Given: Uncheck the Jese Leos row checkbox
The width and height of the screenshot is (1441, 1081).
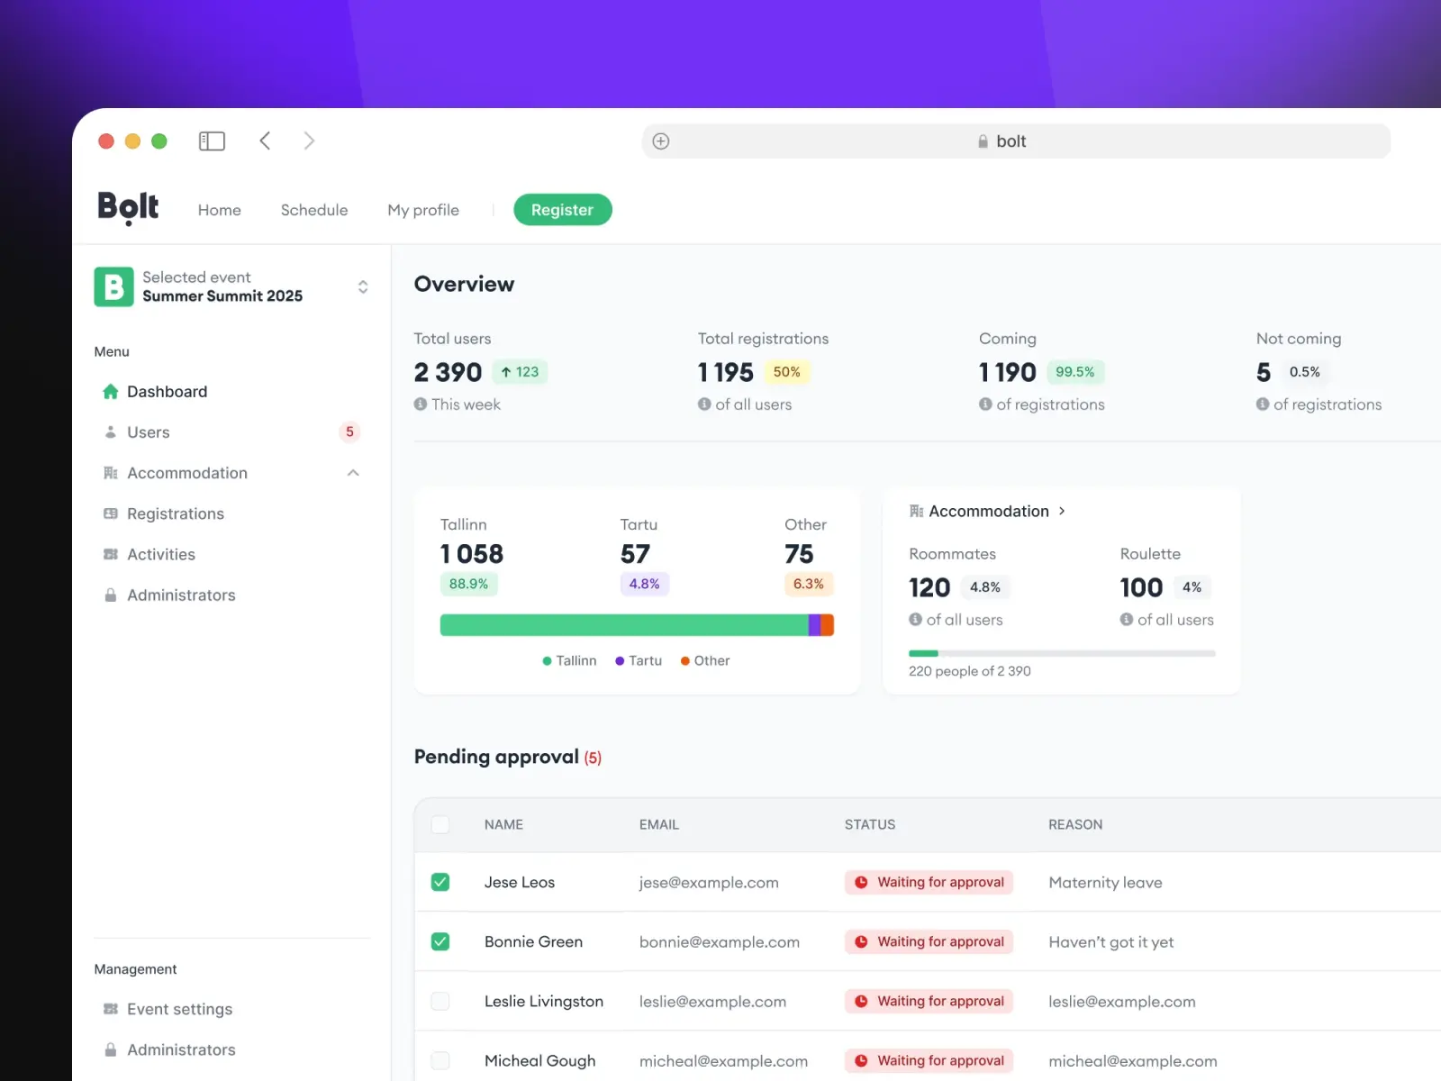Looking at the screenshot, I should [x=440, y=882].
